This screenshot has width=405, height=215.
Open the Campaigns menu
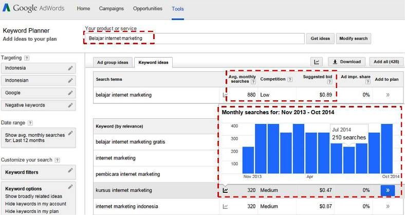pyautogui.click(x=111, y=9)
